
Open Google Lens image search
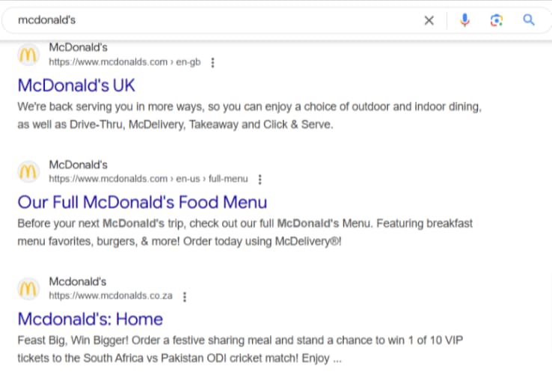click(x=497, y=20)
